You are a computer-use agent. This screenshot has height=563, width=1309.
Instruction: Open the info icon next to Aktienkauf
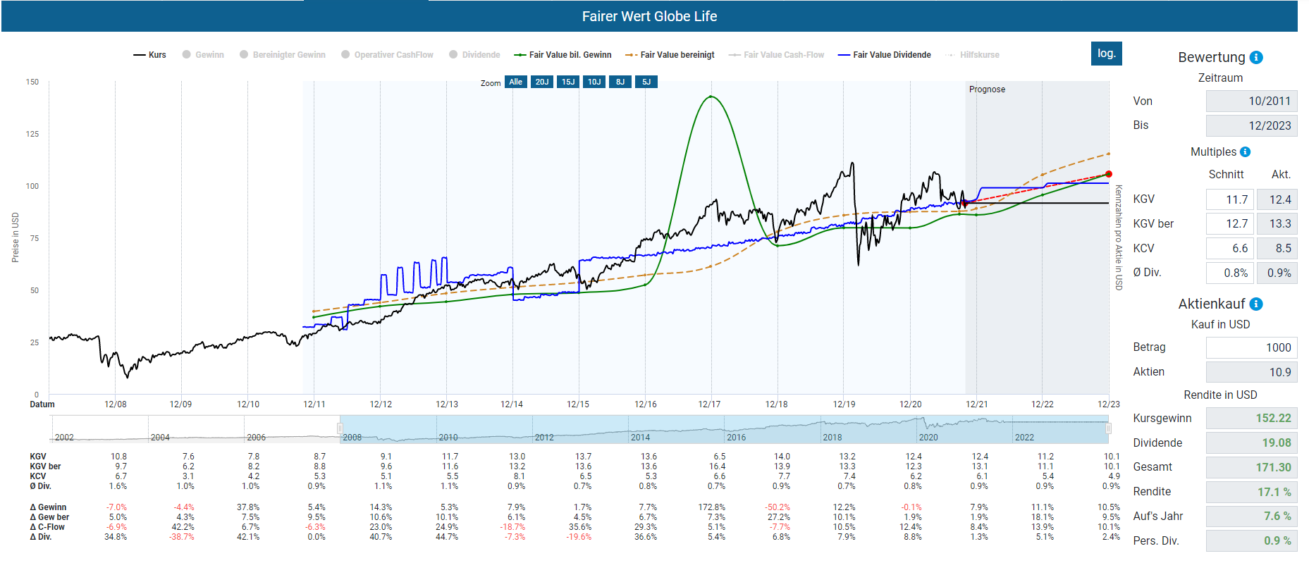point(1256,304)
